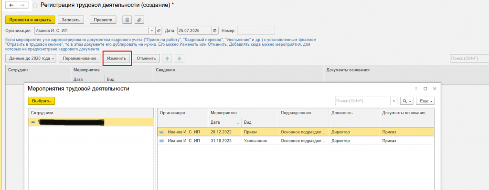This screenshot has height=190, width=489.
Task: Click the Организация column header in the dialog
Action: (182, 113)
